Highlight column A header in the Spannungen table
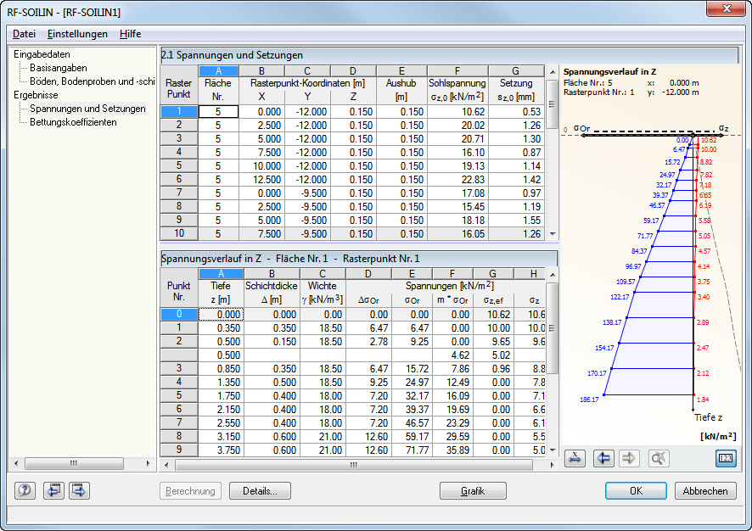The height and width of the screenshot is (531, 752). [220, 273]
